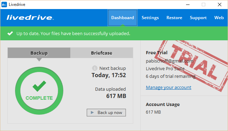
Task: Click the 6 days of trial remaining text
Action: click(171, 76)
